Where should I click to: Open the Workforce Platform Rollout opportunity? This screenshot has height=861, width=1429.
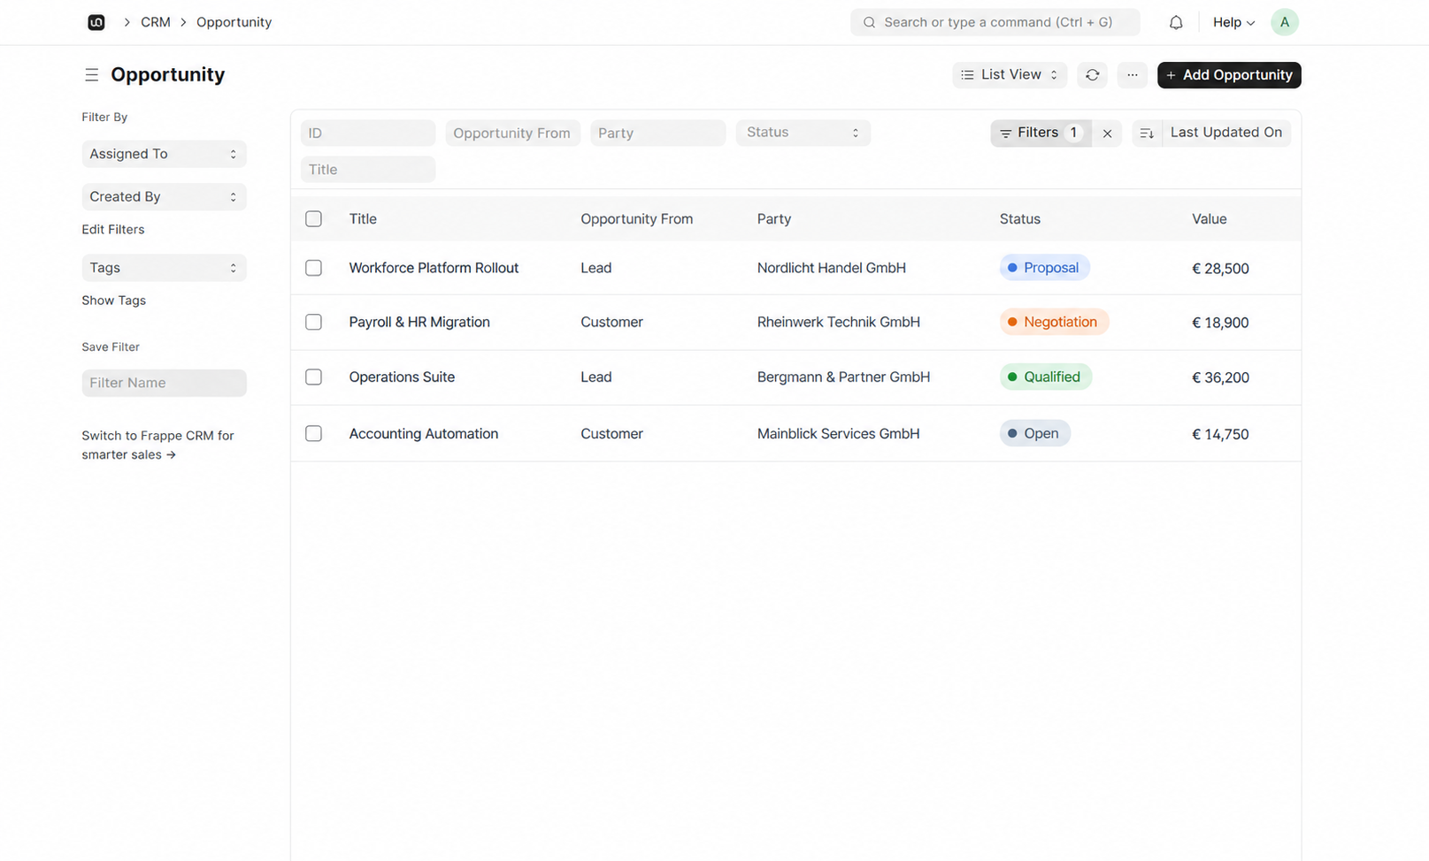[434, 268]
